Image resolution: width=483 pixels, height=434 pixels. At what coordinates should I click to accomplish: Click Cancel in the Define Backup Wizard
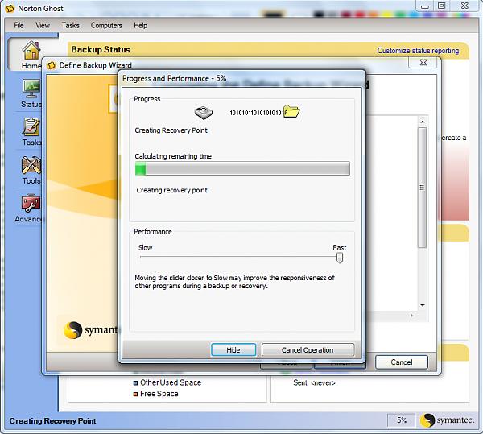[x=402, y=362]
